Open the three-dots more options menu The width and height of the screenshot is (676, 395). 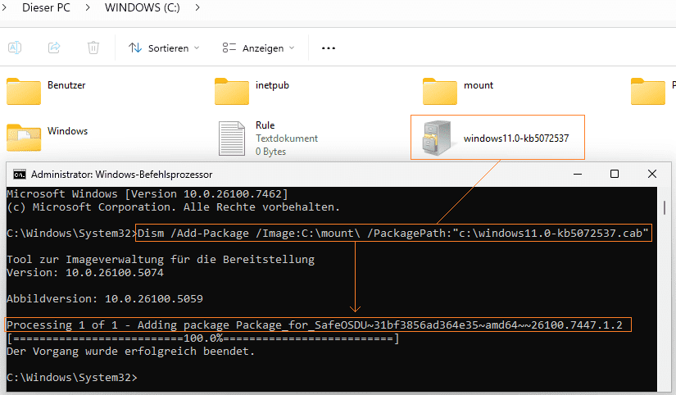pos(329,48)
